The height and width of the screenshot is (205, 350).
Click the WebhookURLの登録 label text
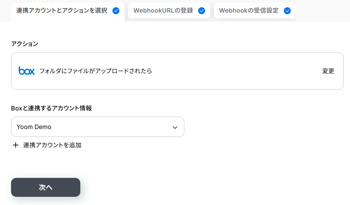point(163,11)
